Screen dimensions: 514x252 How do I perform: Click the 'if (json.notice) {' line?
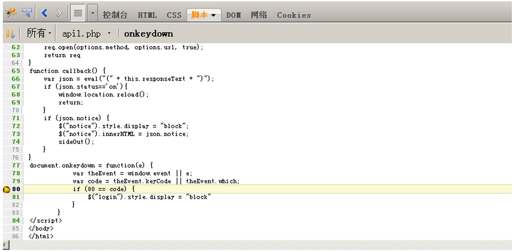click(77, 118)
